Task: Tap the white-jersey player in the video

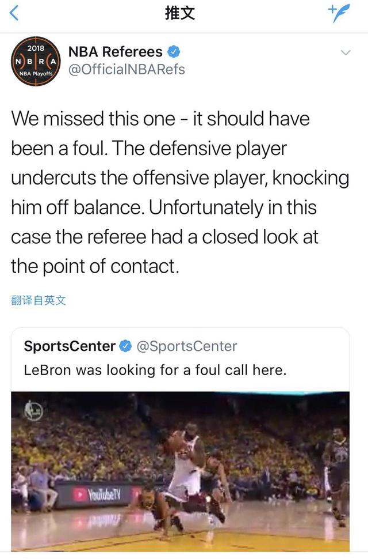Action: 185,461
